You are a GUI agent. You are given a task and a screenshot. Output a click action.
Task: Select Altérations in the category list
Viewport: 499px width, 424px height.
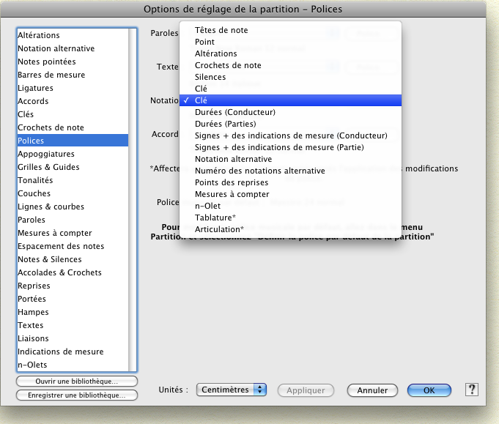(39, 35)
